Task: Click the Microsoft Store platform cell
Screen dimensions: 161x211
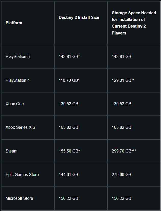Action: click(x=19, y=198)
